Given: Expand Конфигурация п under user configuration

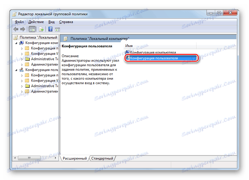Looking at the screenshot, I should tap(22, 75).
